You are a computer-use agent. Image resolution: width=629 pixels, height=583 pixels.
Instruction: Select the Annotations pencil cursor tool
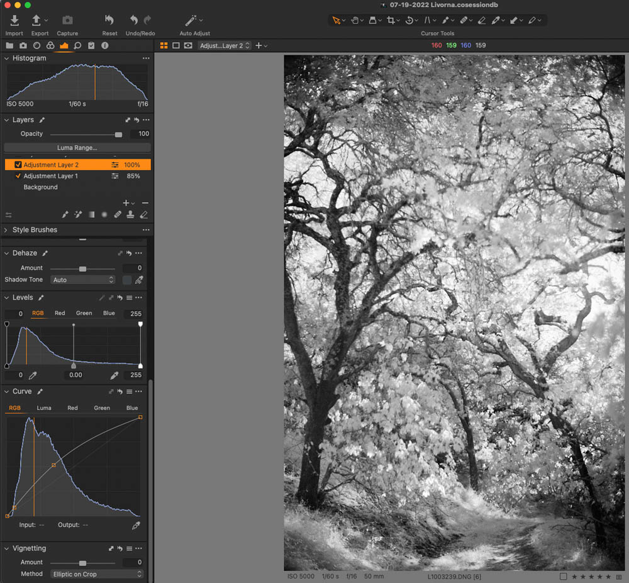532,20
